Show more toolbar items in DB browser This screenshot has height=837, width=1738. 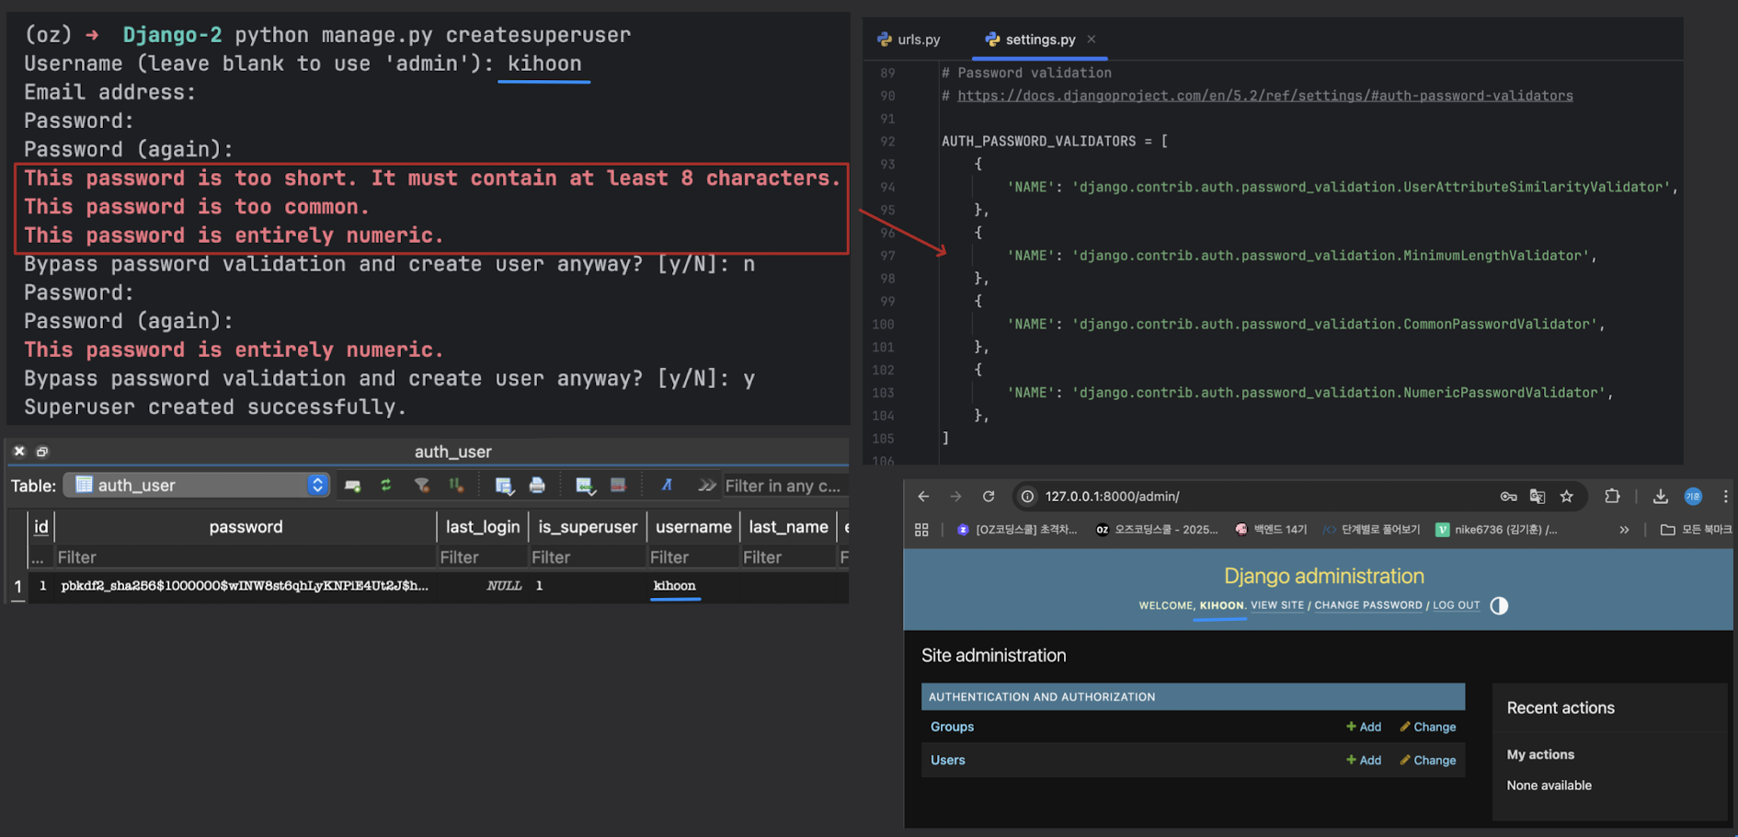[x=706, y=485]
